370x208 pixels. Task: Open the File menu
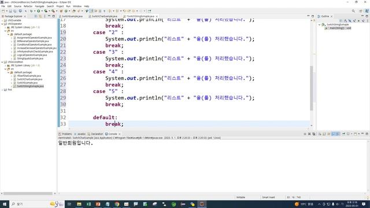click(x=3, y=6)
